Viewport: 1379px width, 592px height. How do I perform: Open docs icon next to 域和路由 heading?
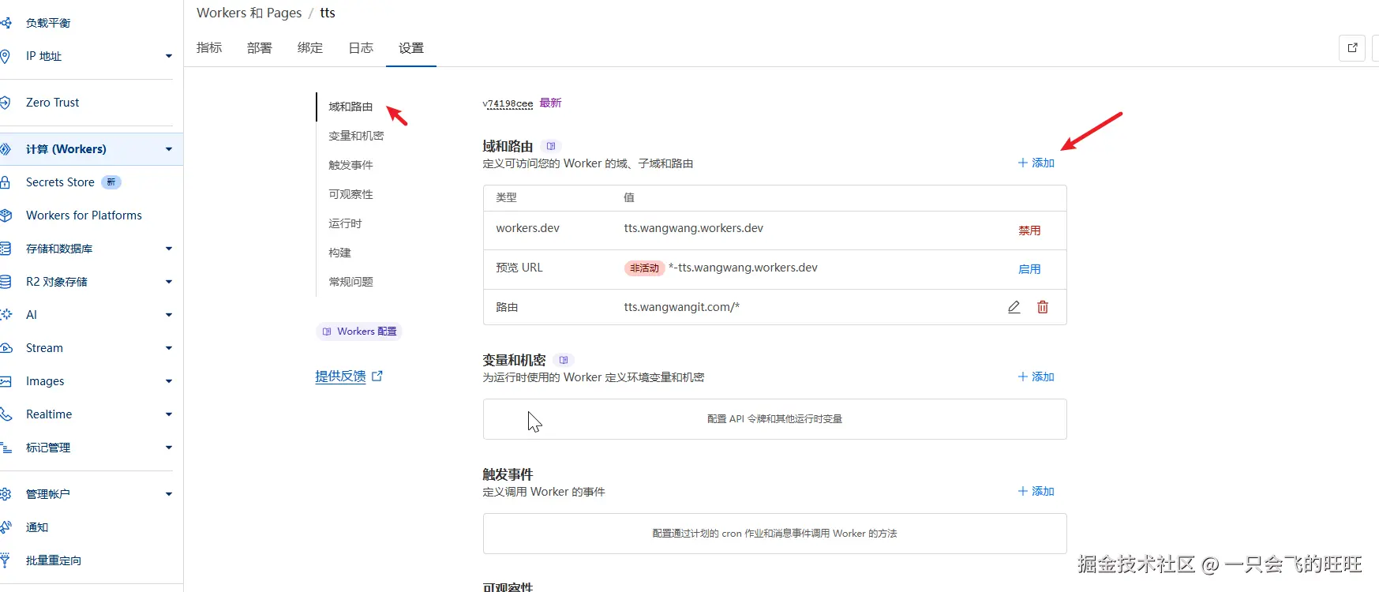[x=551, y=146]
